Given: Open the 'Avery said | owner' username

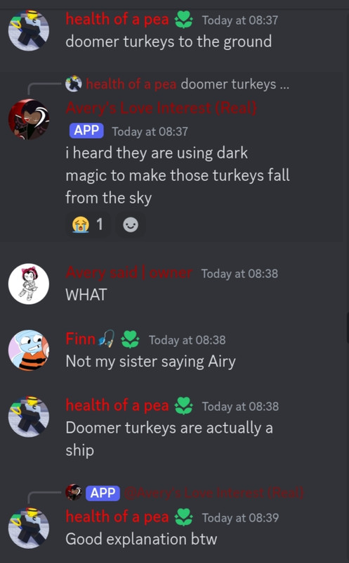Looking at the screenshot, I should point(129,273).
